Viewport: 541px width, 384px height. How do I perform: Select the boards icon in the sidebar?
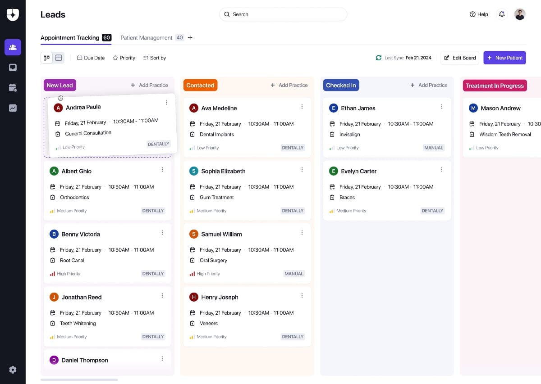[13, 68]
